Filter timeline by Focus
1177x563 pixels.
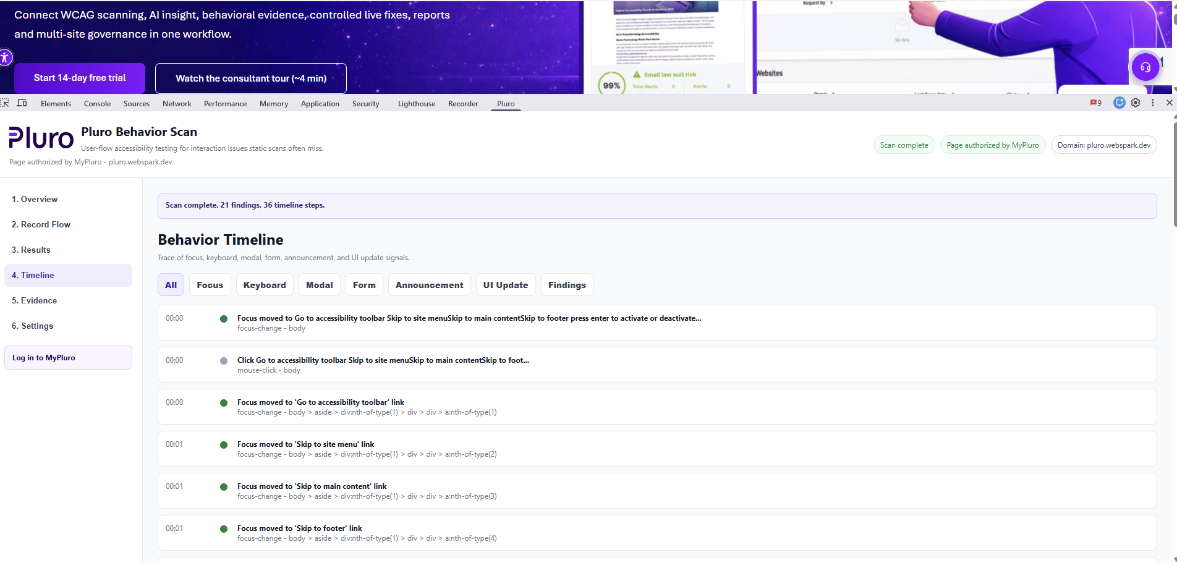coord(210,285)
